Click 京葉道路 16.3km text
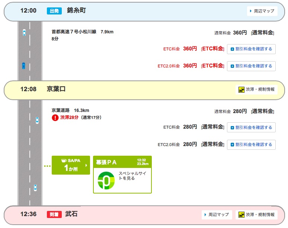The height and width of the screenshot is (228, 288). [x=70, y=110]
